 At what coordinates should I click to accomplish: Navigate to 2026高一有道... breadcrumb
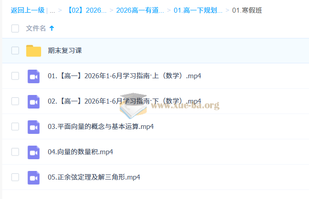(x=140, y=10)
